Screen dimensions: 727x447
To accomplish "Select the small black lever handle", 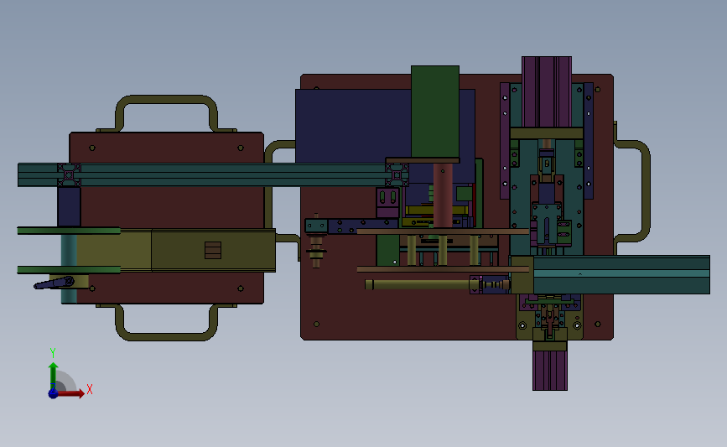I will 54,283.
